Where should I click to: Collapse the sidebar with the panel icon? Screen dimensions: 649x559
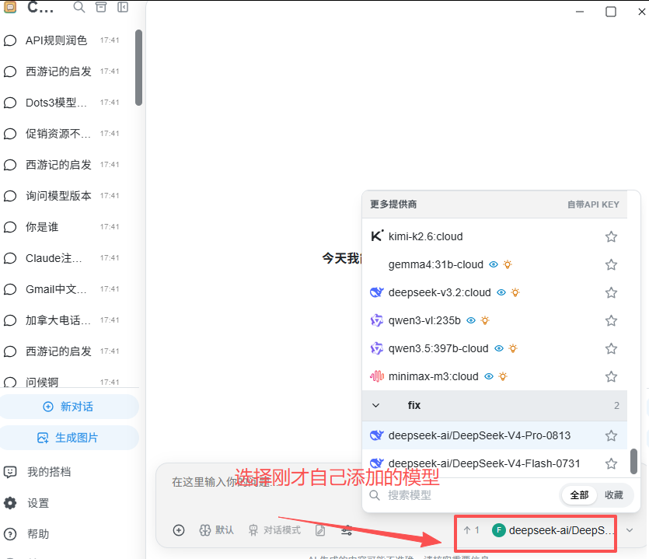click(123, 7)
